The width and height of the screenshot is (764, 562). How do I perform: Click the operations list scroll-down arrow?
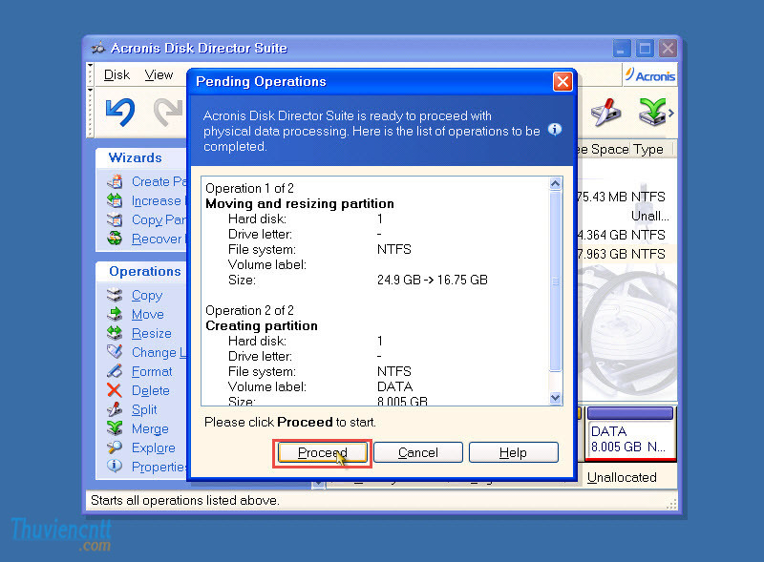[x=555, y=398]
